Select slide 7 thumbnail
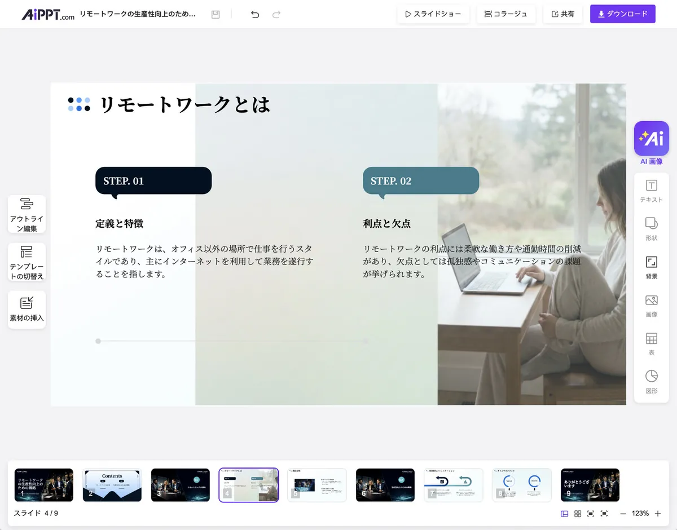 point(454,485)
